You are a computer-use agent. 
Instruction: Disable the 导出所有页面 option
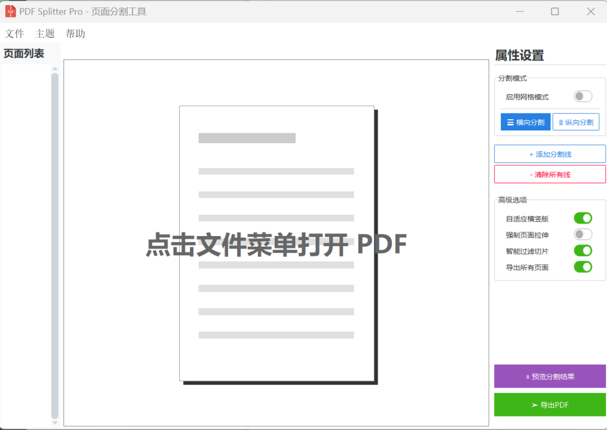(583, 267)
